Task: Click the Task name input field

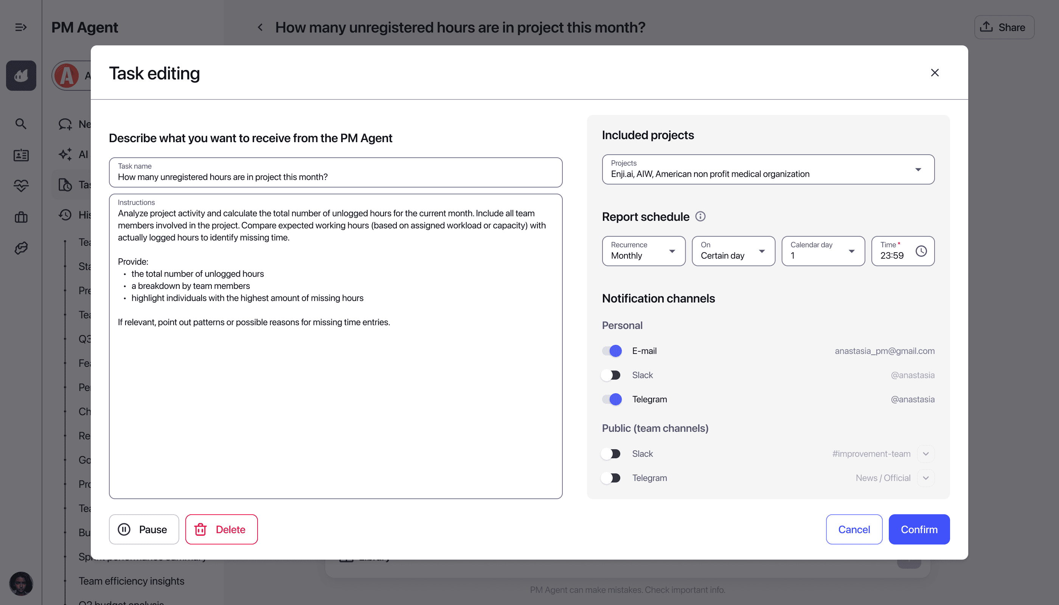Action: click(335, 177)
